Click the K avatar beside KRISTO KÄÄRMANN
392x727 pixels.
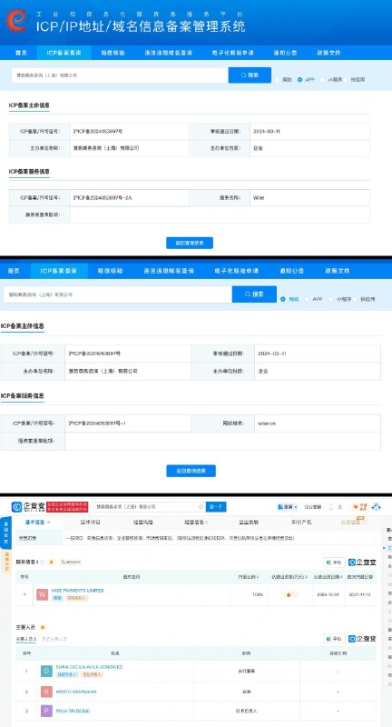pyautogui.click(x=47, y=692)
